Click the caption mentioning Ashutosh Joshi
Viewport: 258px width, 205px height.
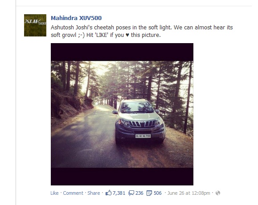coord(142,31)
